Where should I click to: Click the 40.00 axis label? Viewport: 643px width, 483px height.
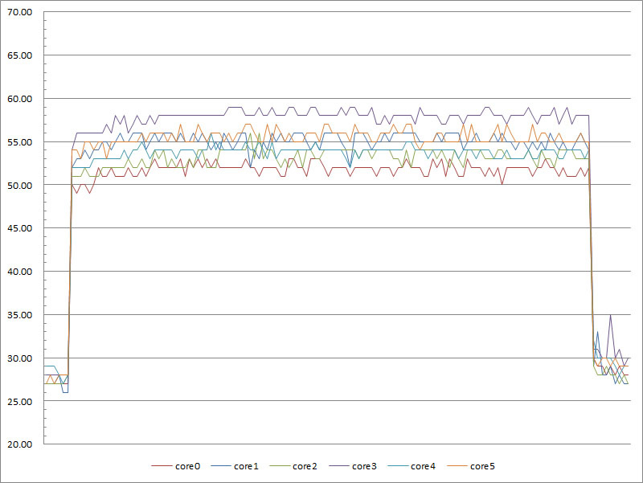coord(19,272)
